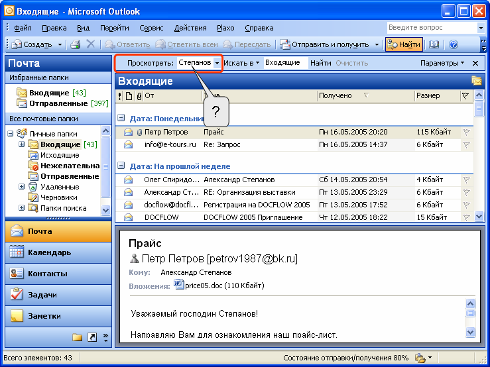Open the Перейти menu
The height and width of the screenshot is (367, 490).
pyautogui.click(x=114, y=28)
